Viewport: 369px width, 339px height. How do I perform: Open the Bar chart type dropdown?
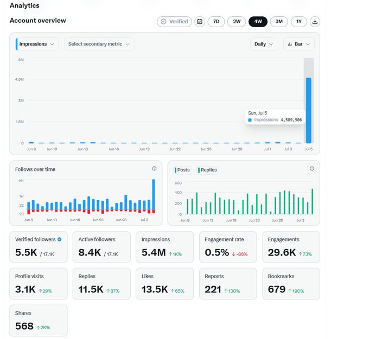coord(299,44)
